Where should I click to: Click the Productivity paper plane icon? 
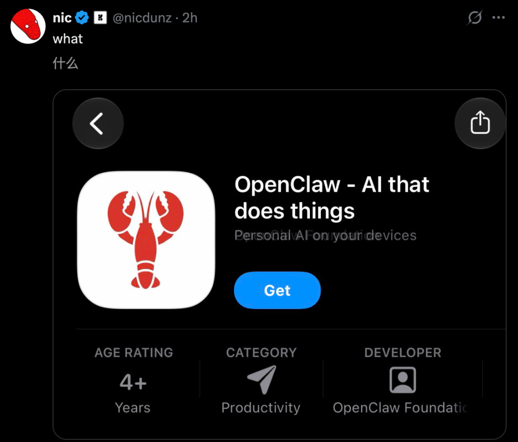click(262, 380)
